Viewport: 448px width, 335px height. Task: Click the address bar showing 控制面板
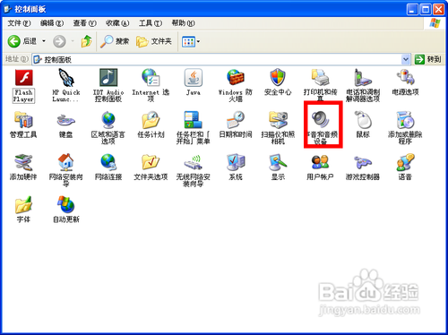coord(221,59)
